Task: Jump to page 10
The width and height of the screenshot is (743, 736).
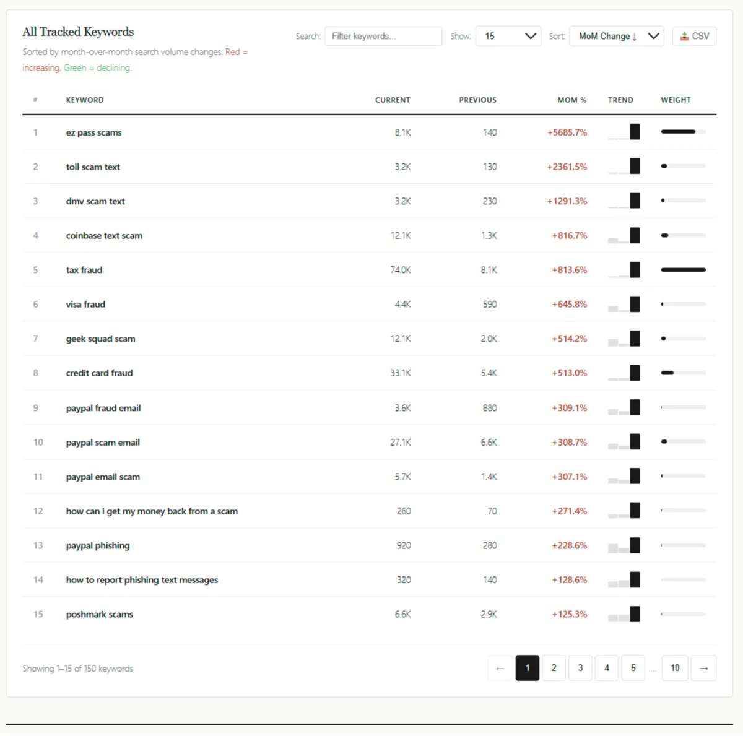Action: (674, 668)
